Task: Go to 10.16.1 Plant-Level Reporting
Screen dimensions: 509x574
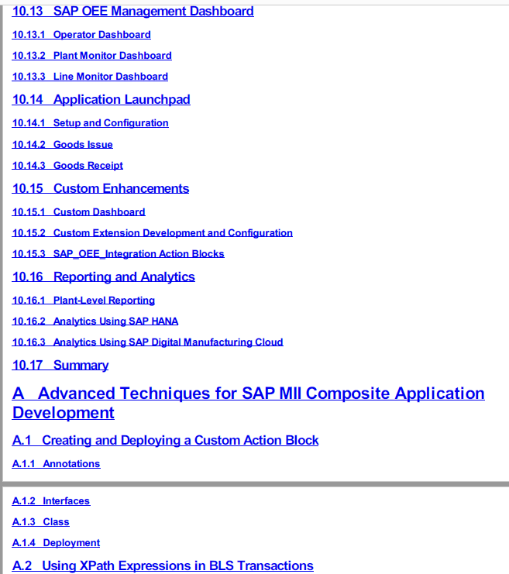Action: (84, 300)
